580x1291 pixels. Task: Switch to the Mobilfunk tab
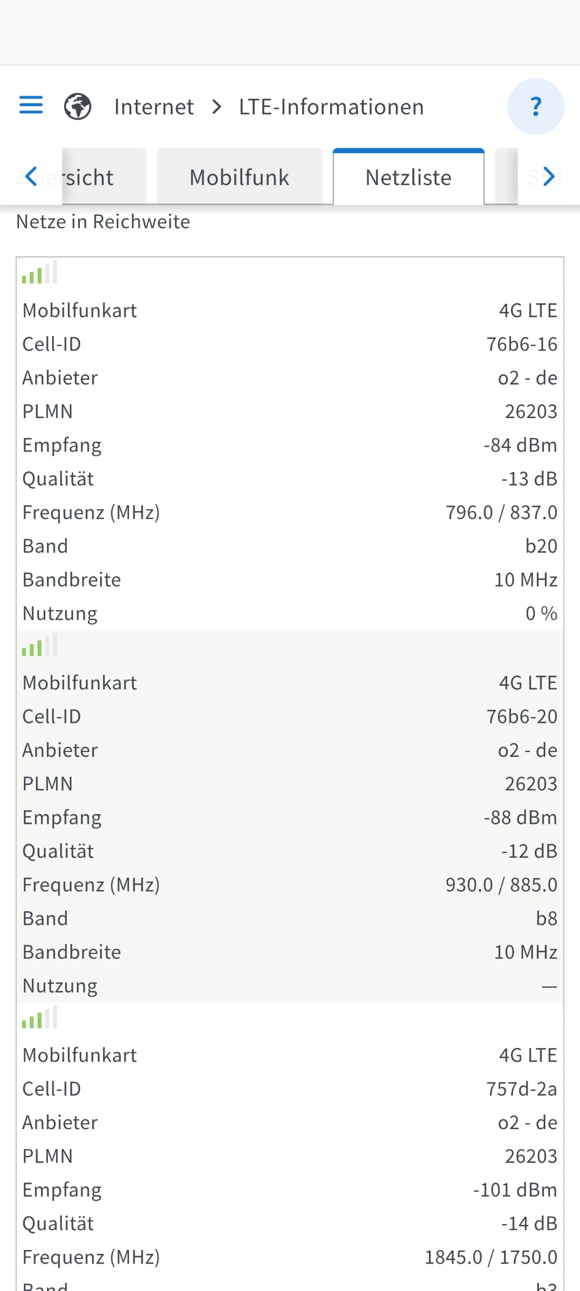click(x=239, y=177)
